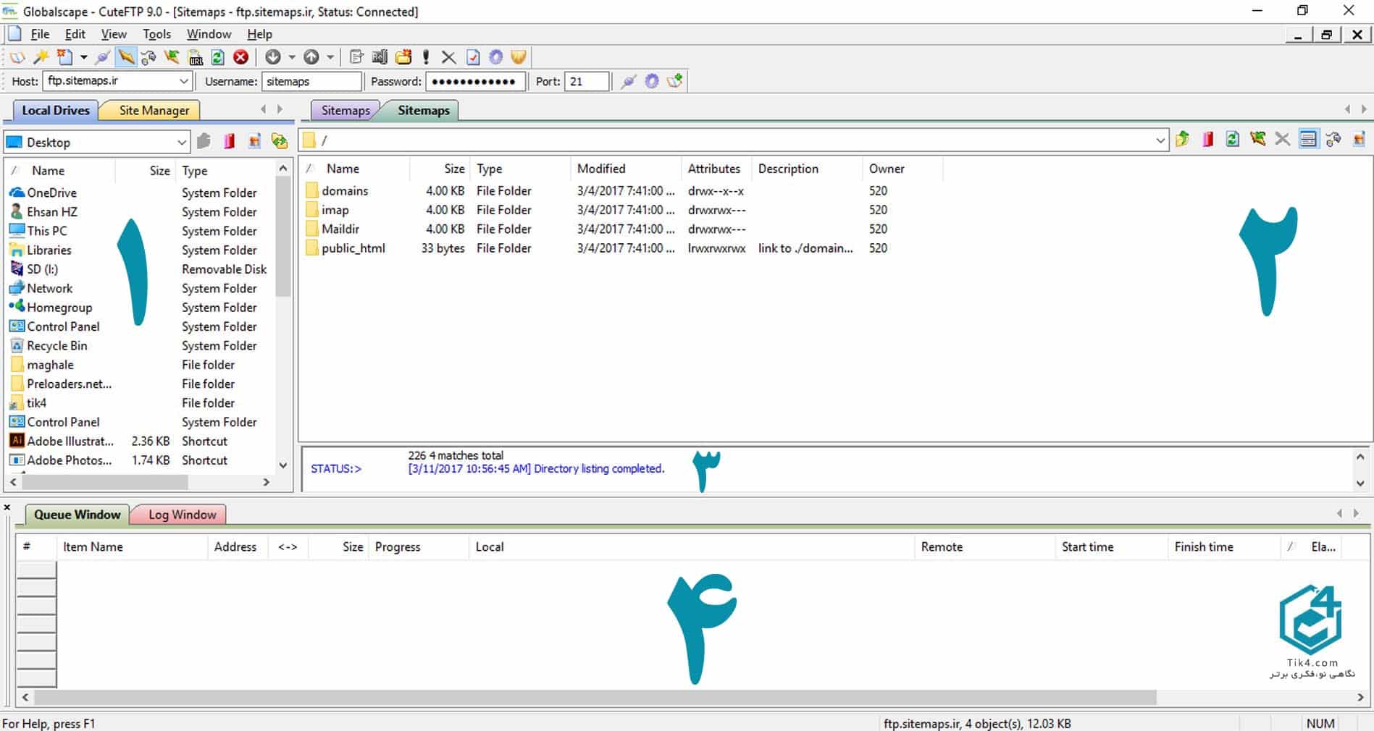
Task: Refresh the remote pane listing icon
Action: pyautogui.click(x=1233, y=139)
